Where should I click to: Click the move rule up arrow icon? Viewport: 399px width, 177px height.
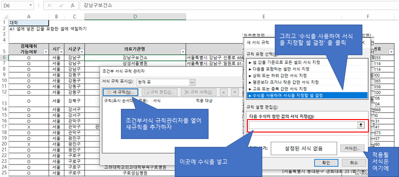click(x=224, y=92)
